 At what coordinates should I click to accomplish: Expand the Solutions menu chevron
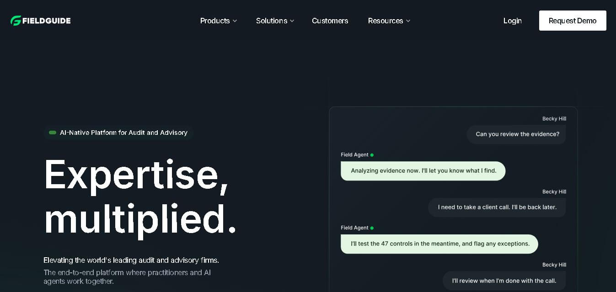292,21
